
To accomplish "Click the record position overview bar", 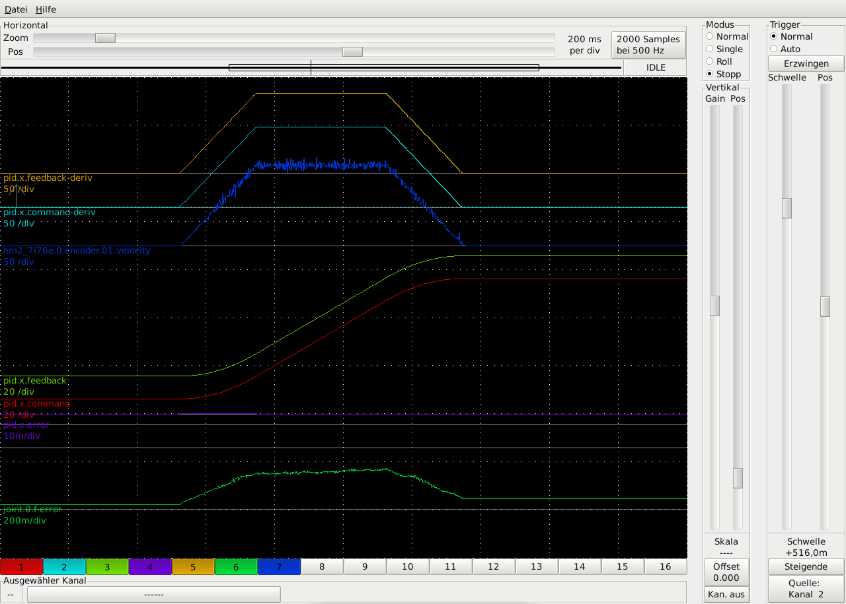I will [311, 67].
